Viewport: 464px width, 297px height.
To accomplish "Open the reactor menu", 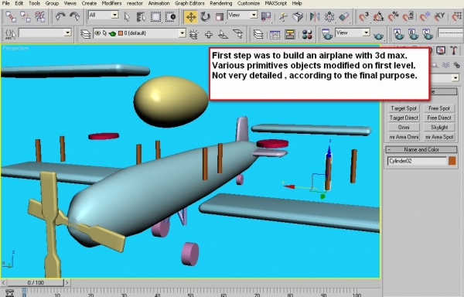I will (x=135, y=3).
